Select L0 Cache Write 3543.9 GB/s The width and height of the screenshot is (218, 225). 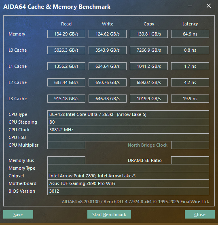108,50
